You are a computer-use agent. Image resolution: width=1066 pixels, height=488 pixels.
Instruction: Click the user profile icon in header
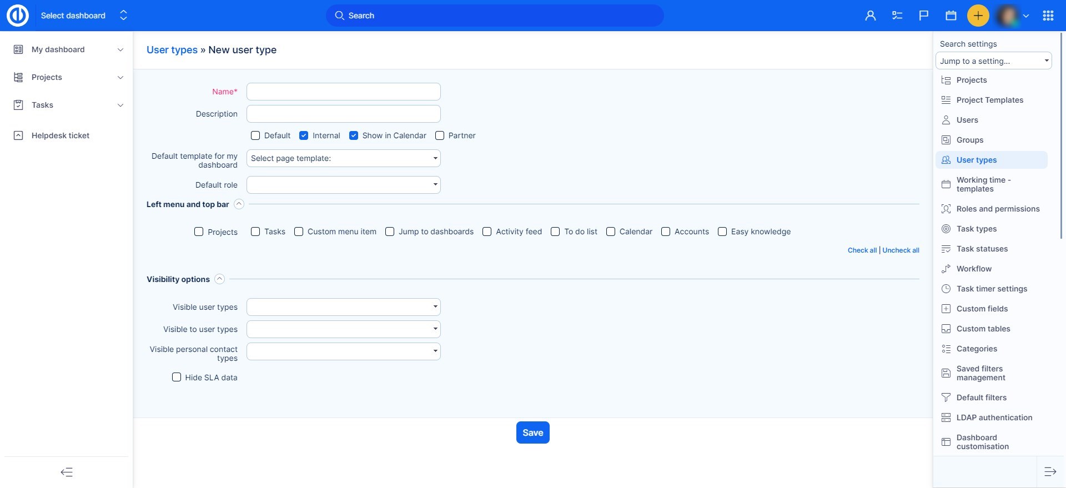870,16
